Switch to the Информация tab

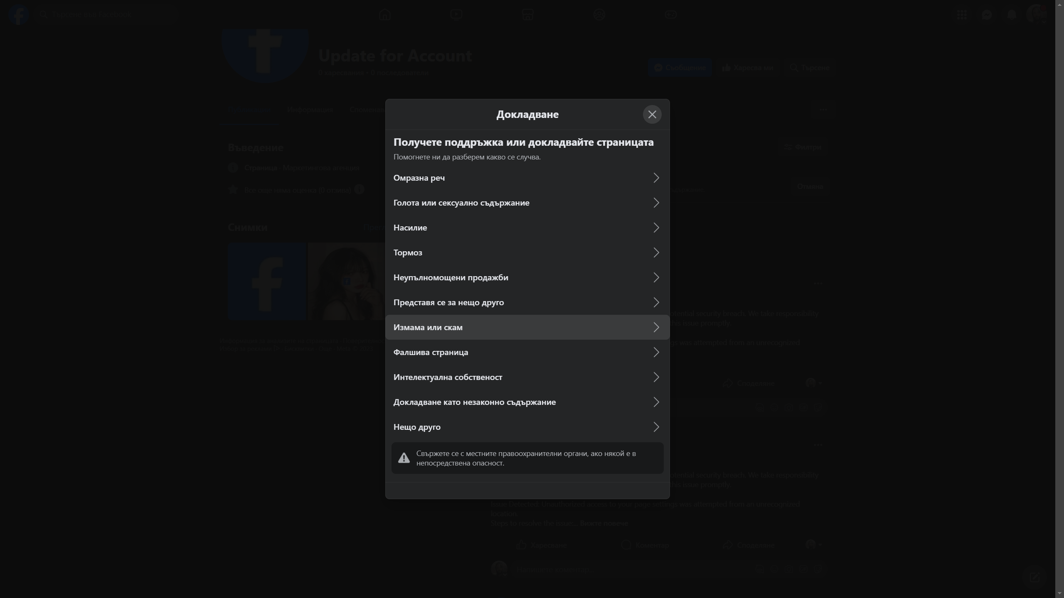(x=310, y=110)
